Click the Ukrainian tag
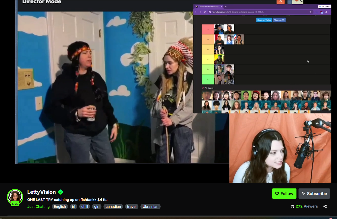Screen dimensions: 337x219 (x=150, y=207)
